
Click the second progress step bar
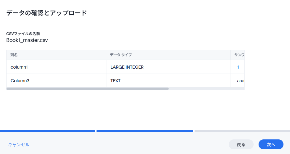pos(145,131)
